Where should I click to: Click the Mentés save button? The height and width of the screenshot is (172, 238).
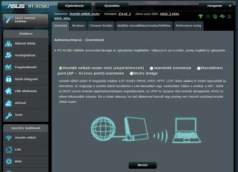(x=143, y=165)
